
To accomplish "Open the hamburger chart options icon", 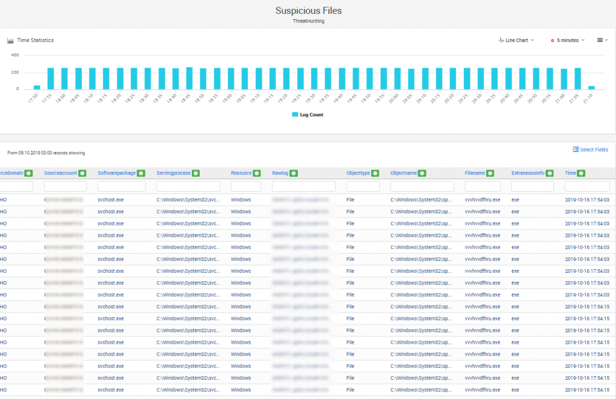I will tap(600, 40).
